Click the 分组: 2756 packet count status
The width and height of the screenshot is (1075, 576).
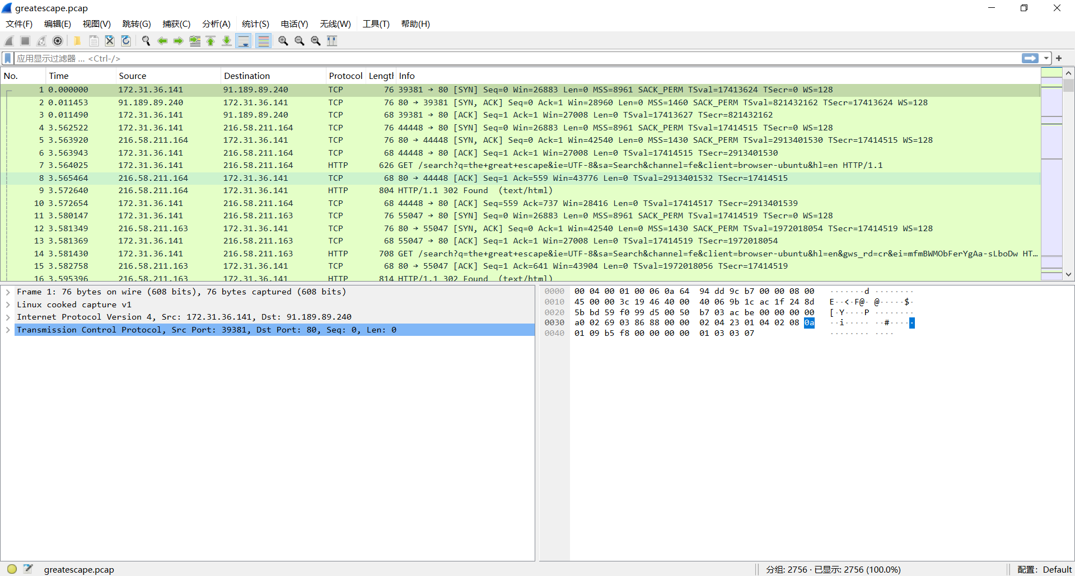[x=833, y=569]
